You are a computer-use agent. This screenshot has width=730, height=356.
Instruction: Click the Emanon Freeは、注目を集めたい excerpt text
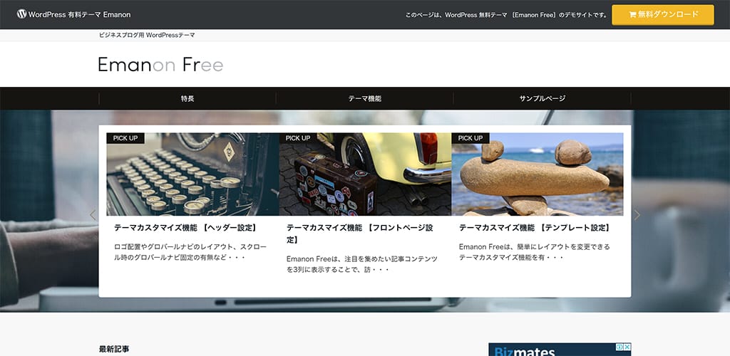pyautogui.click(x=362, y=264)
